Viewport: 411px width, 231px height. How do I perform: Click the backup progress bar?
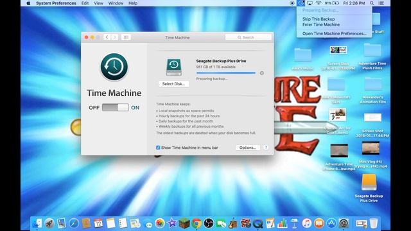225,73
